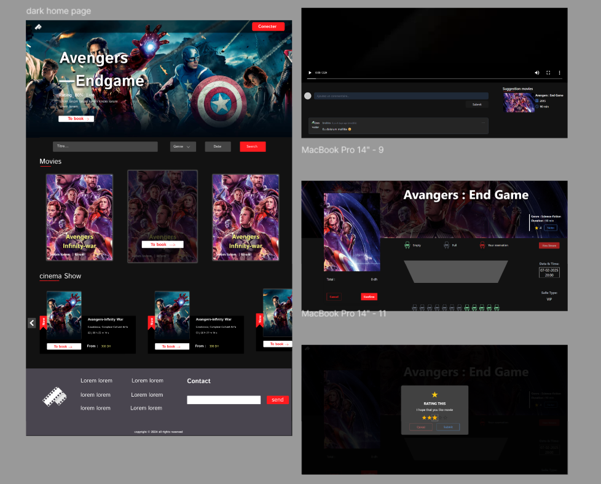Mute the video using the speaker icon
601x484 pixels.
point(537,73)
